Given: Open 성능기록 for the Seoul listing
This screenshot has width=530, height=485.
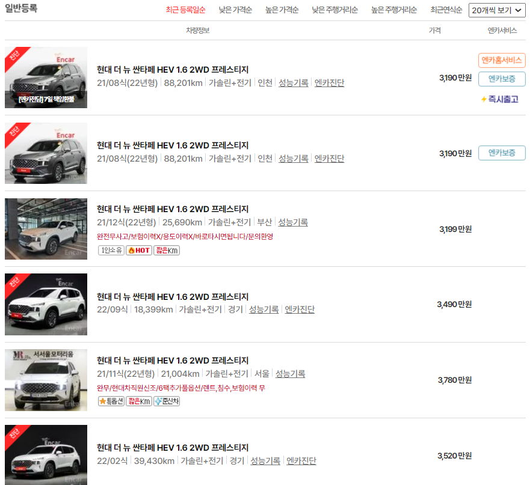Looking at the screenshot, I should click(290, 374).
